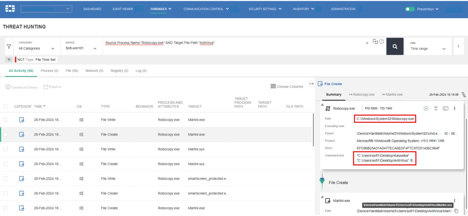Click the process tree view icon
Screen dimensions: 468x216
464,95
